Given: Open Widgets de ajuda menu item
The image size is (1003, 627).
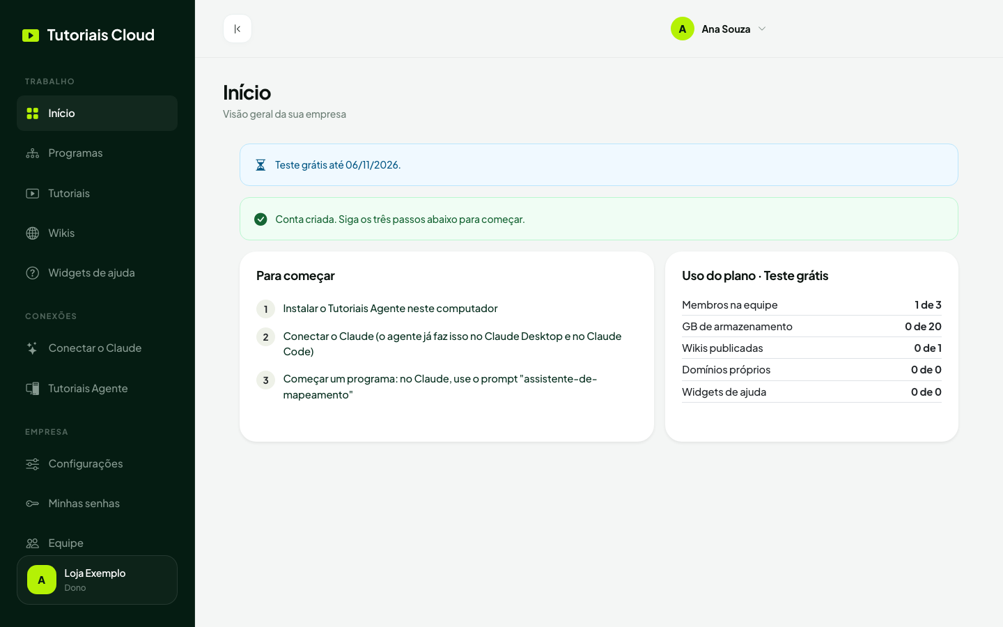Looking at the screenshot, I should coord(97,273).
